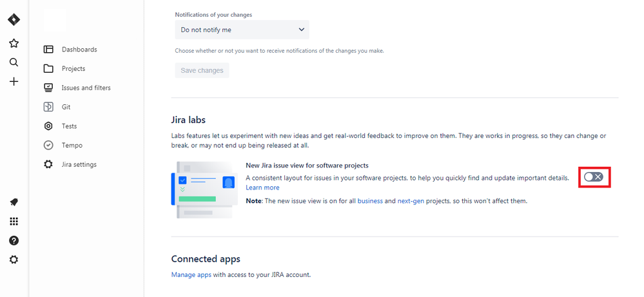644x297 pixels.
Task: Open Dashboards menu item
Action: click(x=79, y=50)
